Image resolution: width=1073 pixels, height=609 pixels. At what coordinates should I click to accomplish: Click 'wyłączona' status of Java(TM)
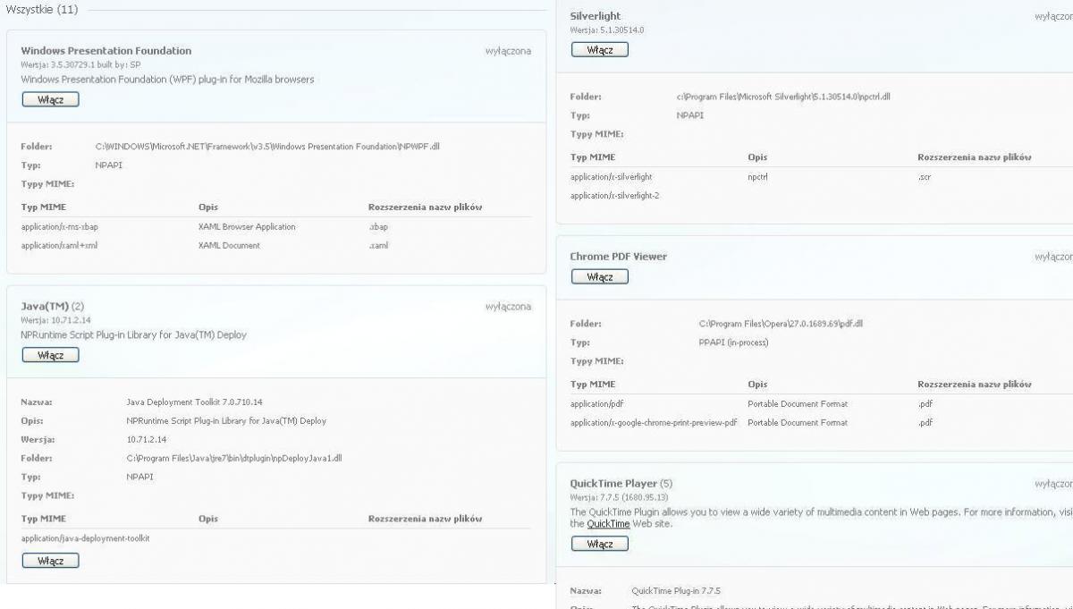[508, 307]
